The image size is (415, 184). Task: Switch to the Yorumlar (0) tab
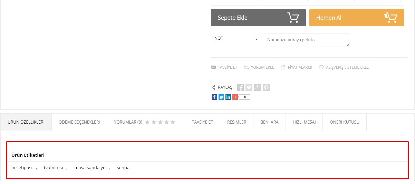click(x=145, y=122)
